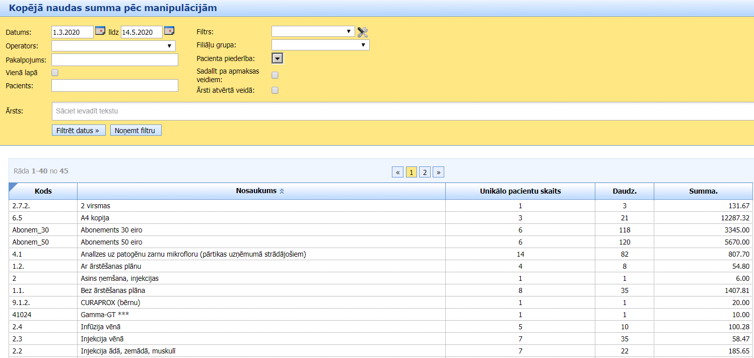
Task: Click the blue corner triangle in table header
Action: (x=13, y=187)
